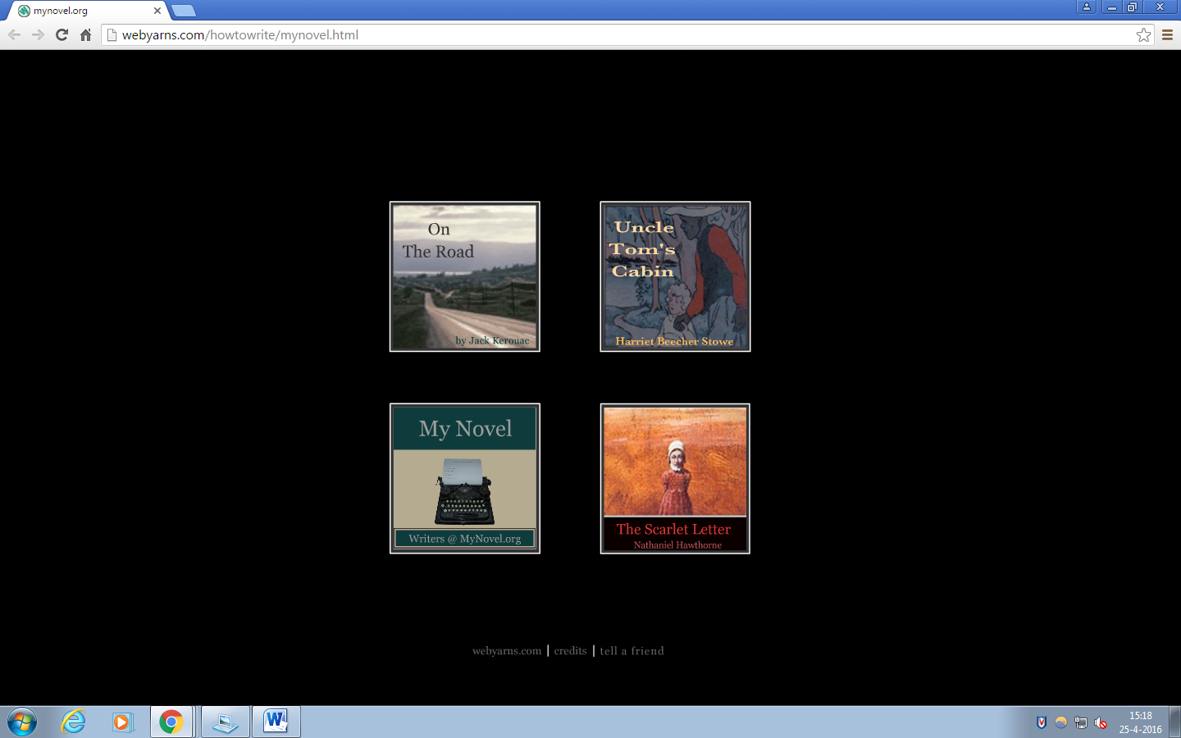Reload the page with the refresh icon
Image resolution: width=1181 pixels, height=738 pixels.
[62, 34]
